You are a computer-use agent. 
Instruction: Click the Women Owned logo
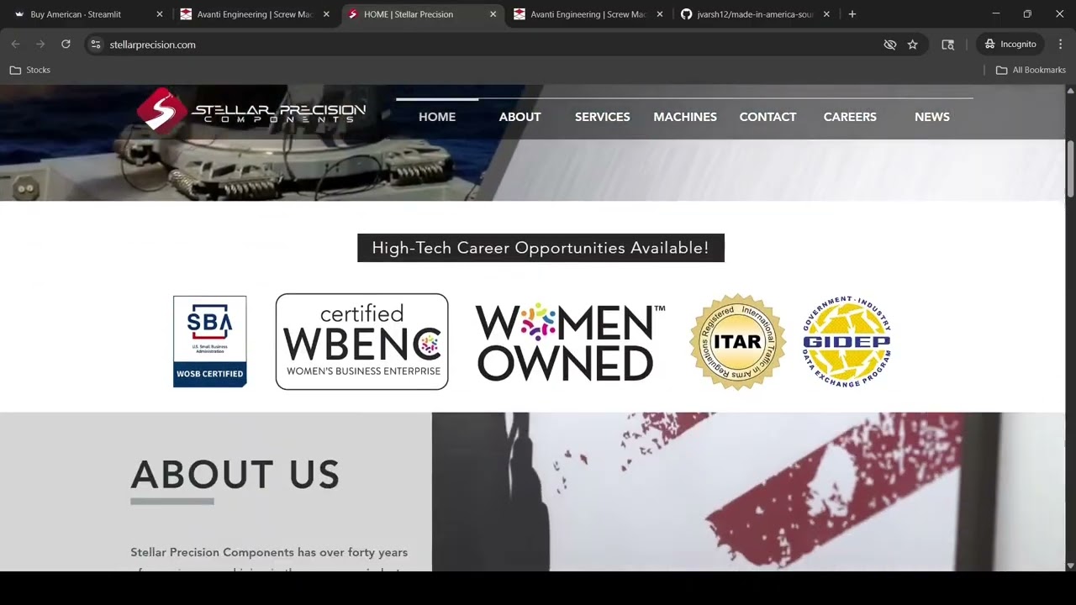point(570,341)
